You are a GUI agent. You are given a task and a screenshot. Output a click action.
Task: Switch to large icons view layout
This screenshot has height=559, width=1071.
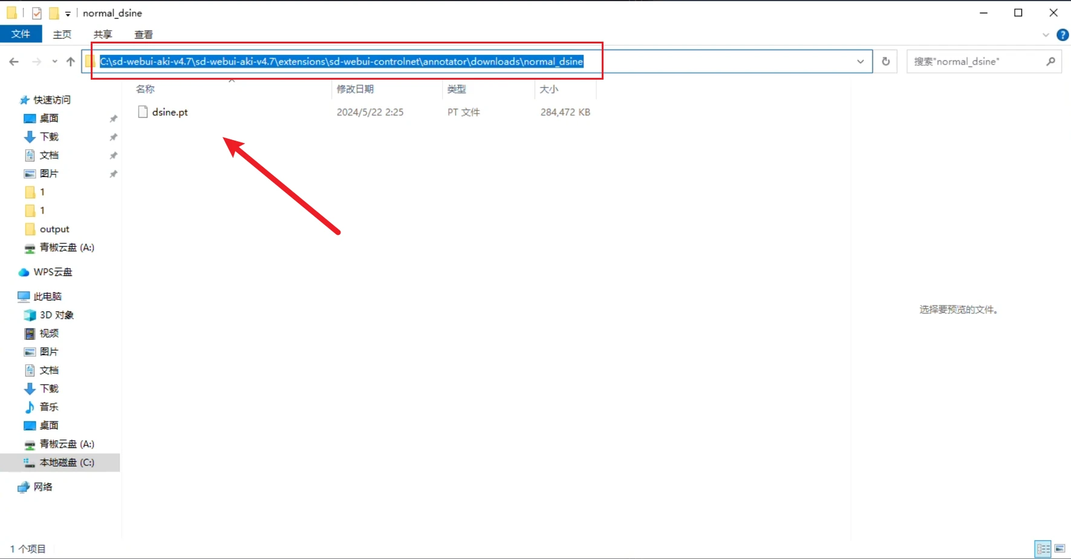[x=1060, y=548]
